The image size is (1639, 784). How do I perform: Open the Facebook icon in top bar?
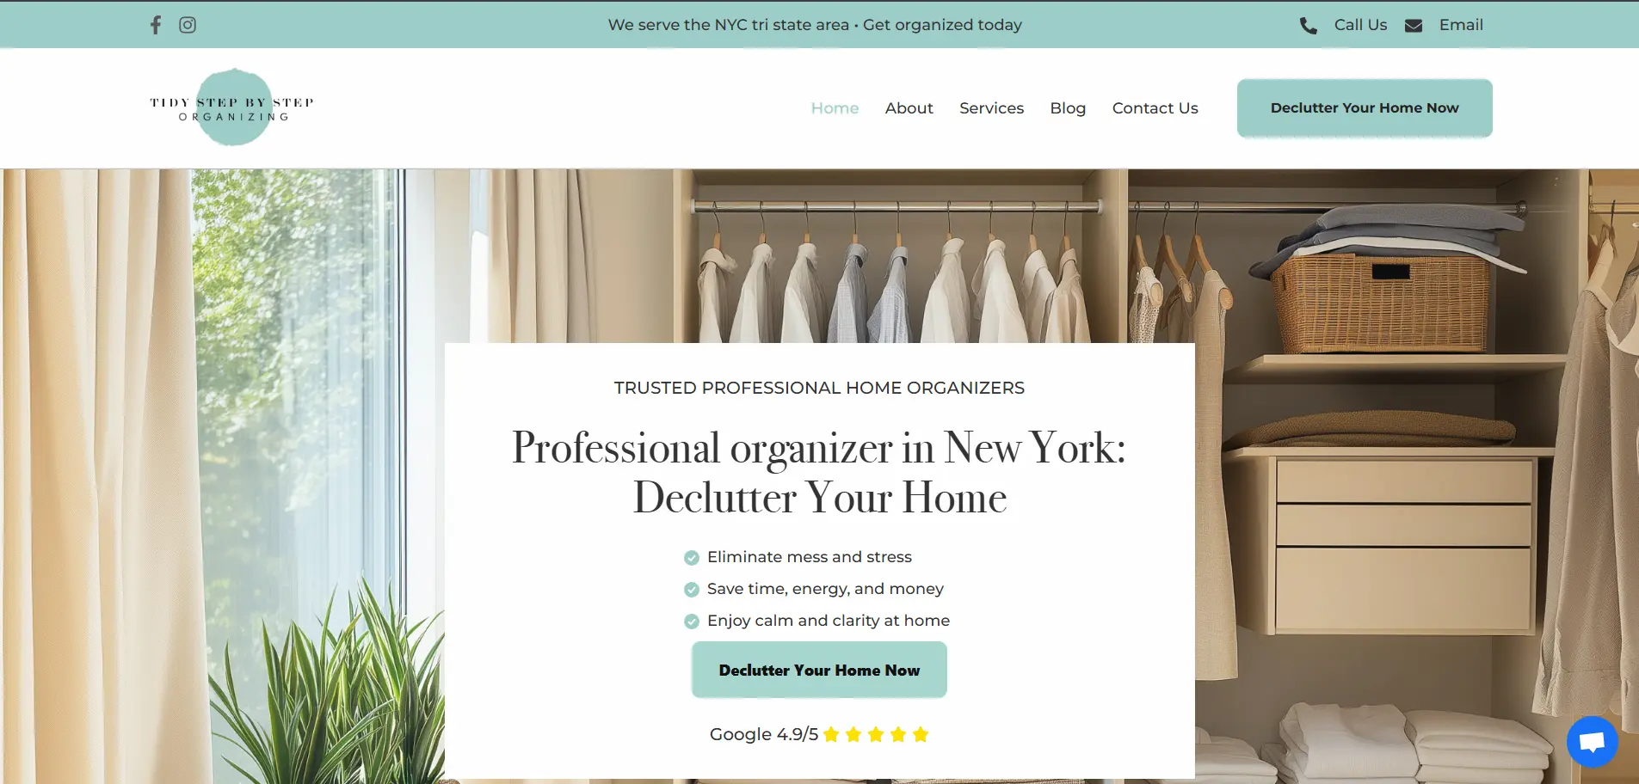156,25
